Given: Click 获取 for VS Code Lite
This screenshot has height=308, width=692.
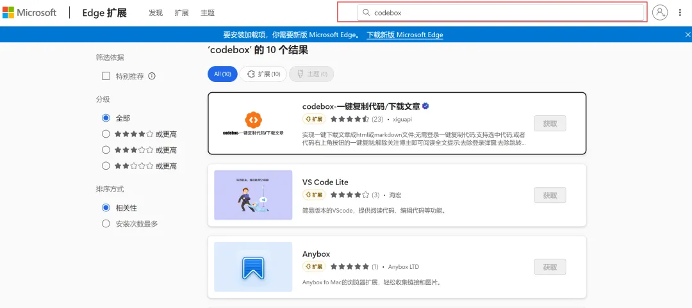Looking at the screenshot, I should click(x=550, y=195).
